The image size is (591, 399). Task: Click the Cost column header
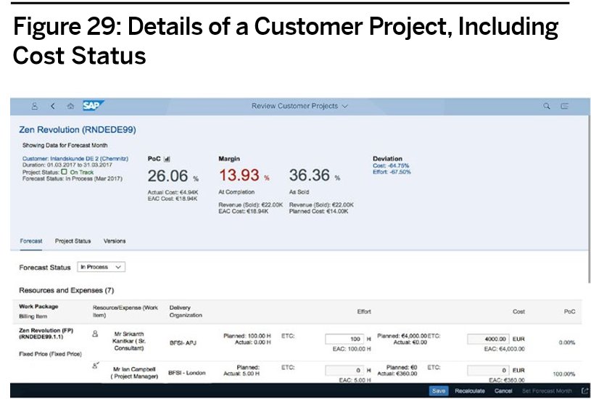point(518,311)
